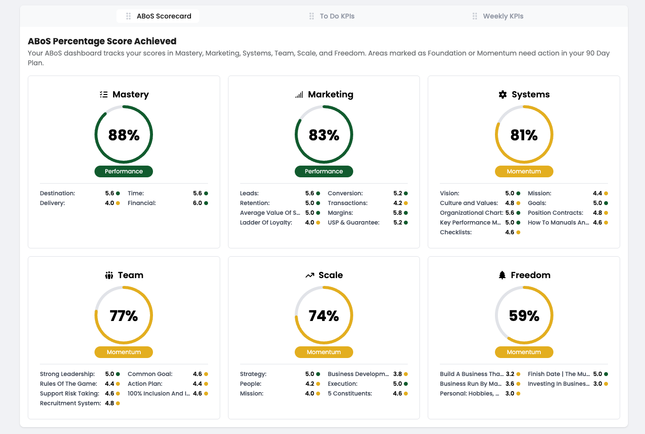This screenshot has height=434, width=645.
Task: Click the yellow dot beside Culture and Values
Action: pyautogui.click(x=518, y=203)
